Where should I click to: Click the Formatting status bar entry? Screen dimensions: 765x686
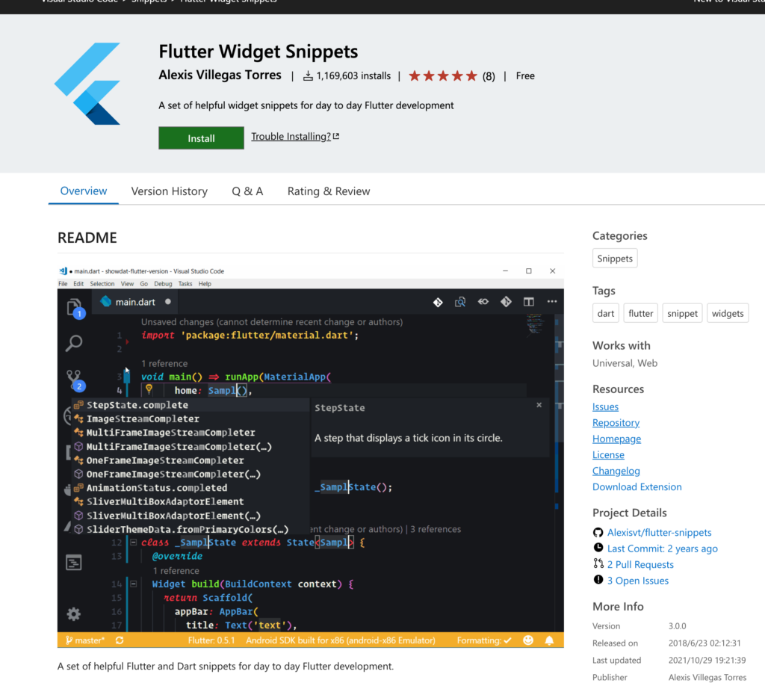(x=484, y=640)
